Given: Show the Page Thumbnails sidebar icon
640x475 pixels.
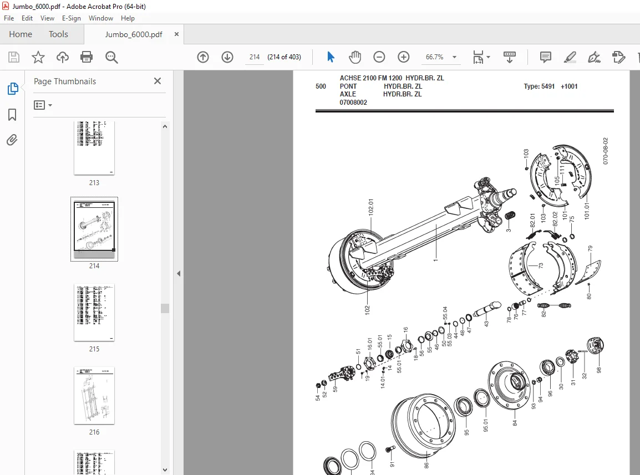Looking at the screenshot, I should click(13, 89).
